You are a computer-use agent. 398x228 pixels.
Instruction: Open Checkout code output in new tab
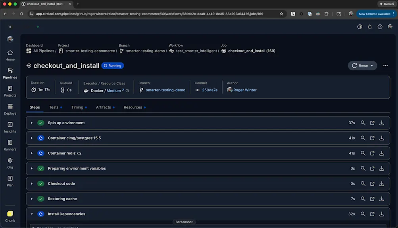(372, 184)
